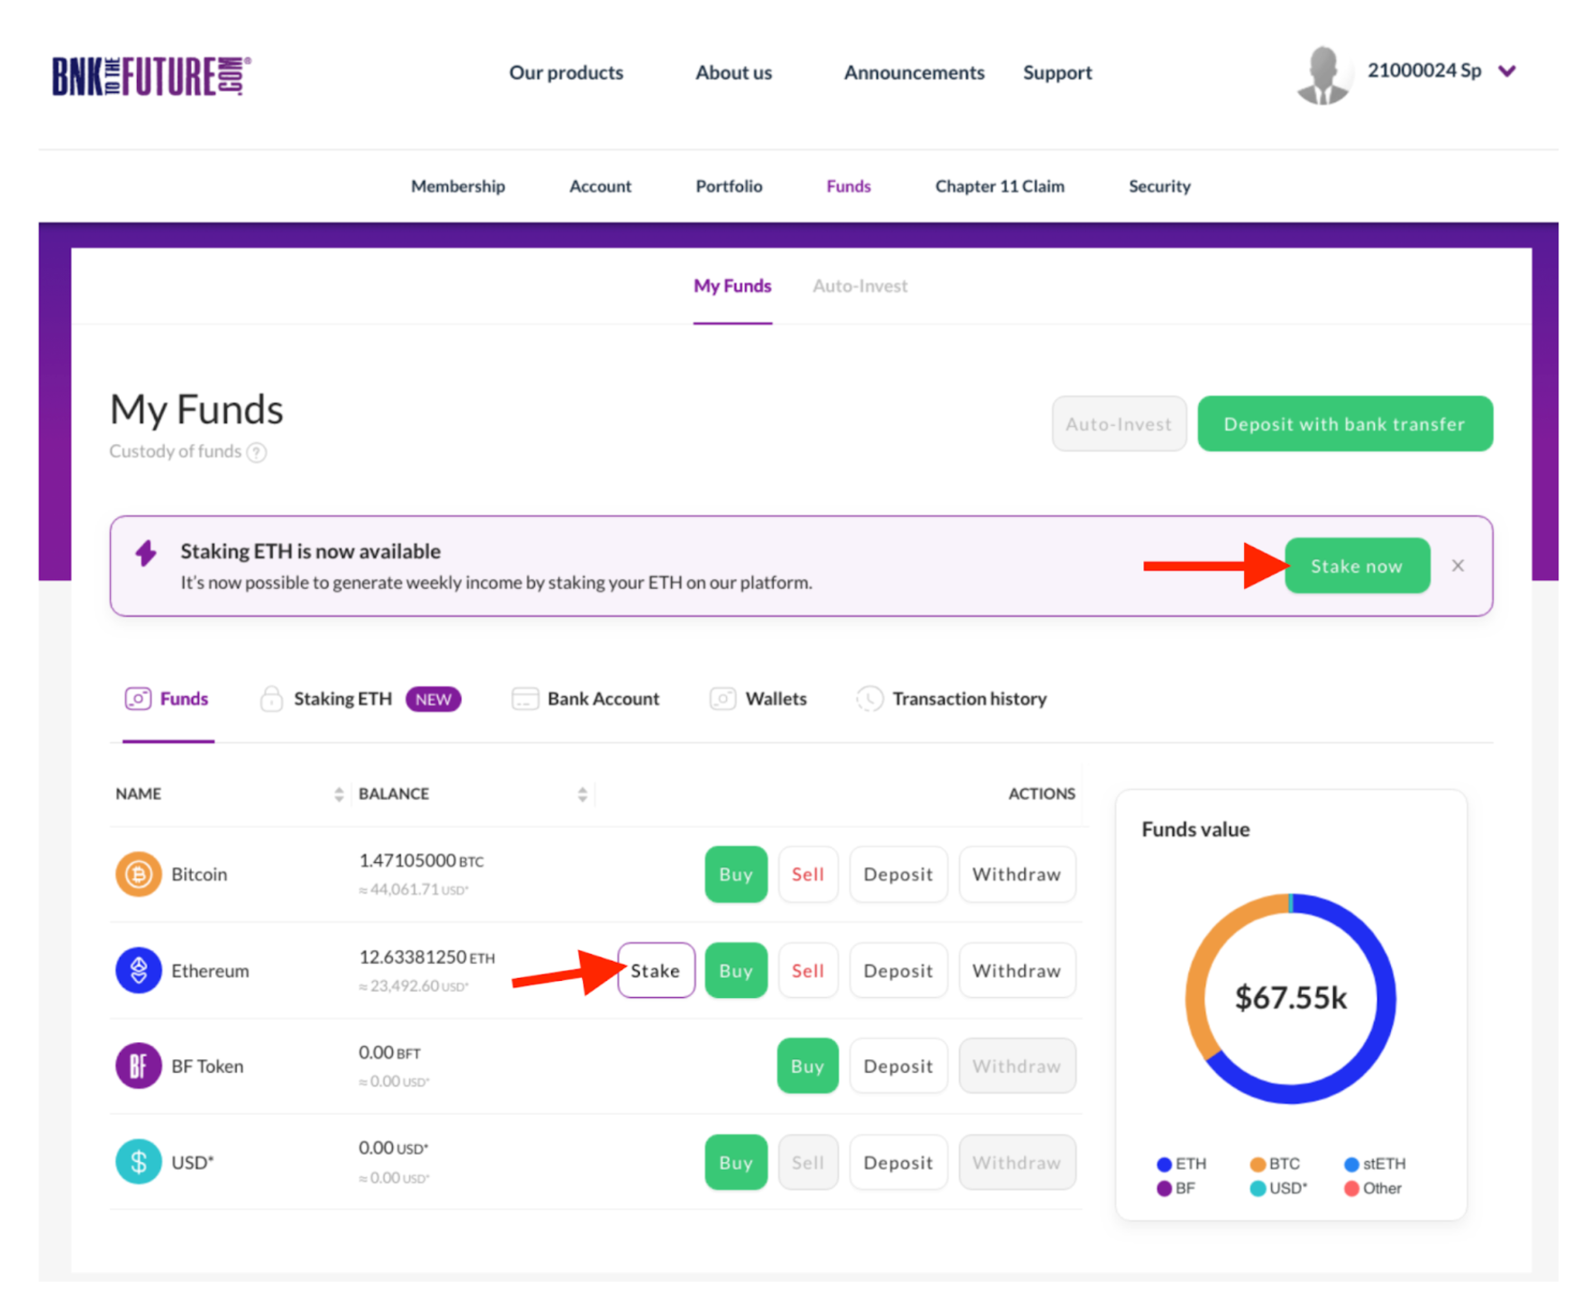1590x1297 pixels.
Task: Sort the table by Balance column
Action: pos(583,794)
